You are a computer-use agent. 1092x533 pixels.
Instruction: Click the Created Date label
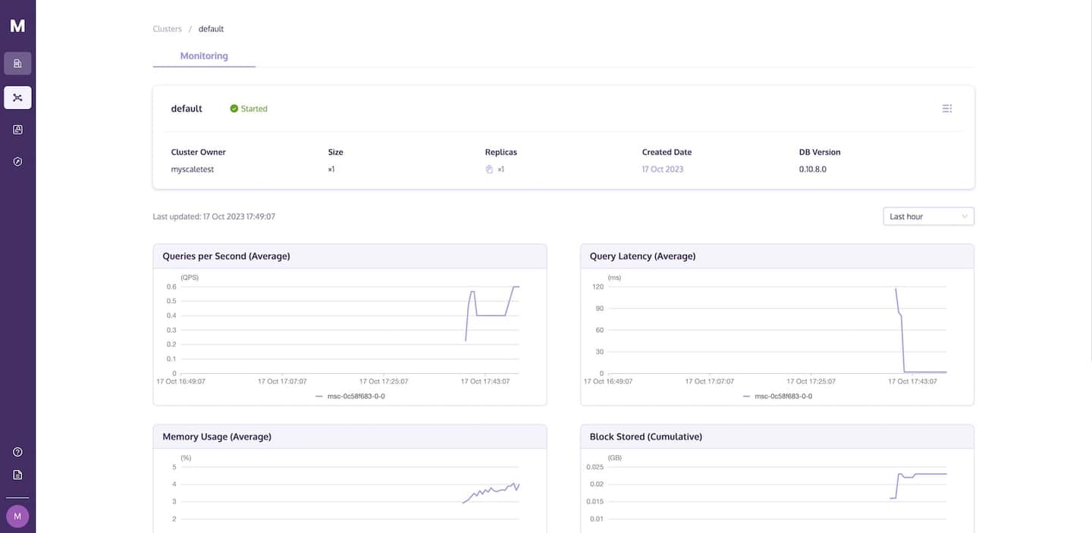coord(667,152)
